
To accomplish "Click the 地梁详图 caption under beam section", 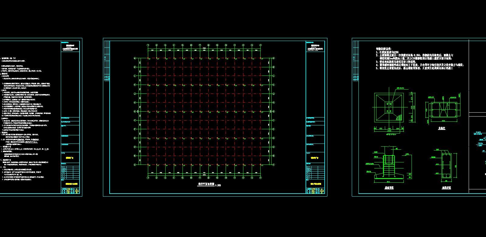I will tap(446, 188).
